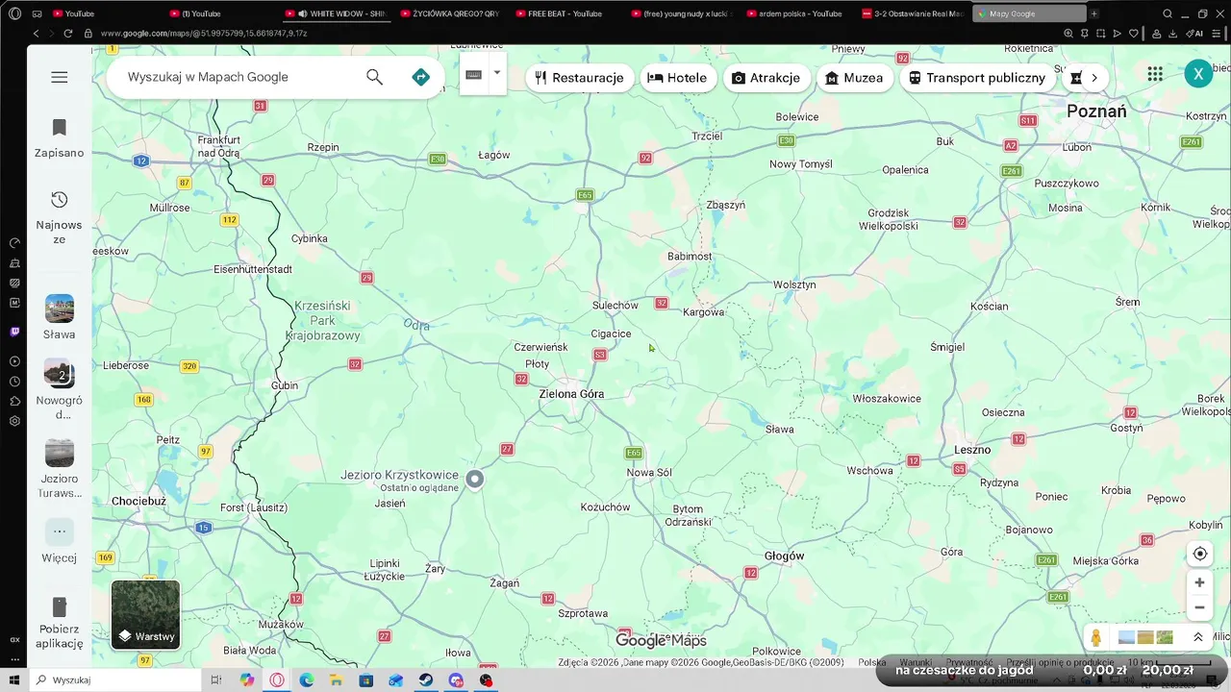Expand the keyboard input tools dropdown
The height and width of the screenshot is (692, 1231).
click(497, 73)
